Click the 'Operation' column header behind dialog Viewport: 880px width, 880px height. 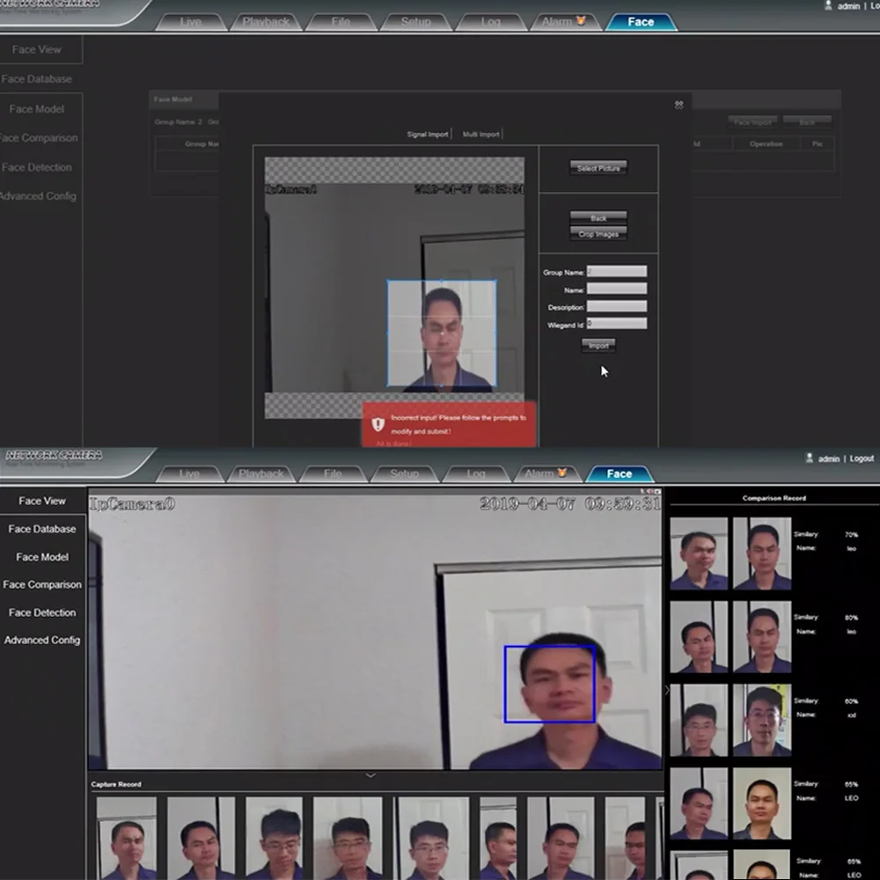click(x=766, y=144)
